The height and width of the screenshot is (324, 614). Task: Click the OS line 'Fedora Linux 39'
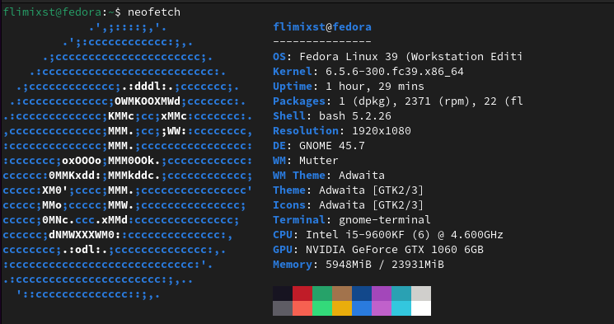click(x=349, y=57)
